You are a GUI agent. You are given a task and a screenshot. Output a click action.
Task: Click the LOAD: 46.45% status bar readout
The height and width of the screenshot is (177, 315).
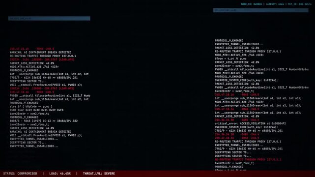tap(60, 174)
